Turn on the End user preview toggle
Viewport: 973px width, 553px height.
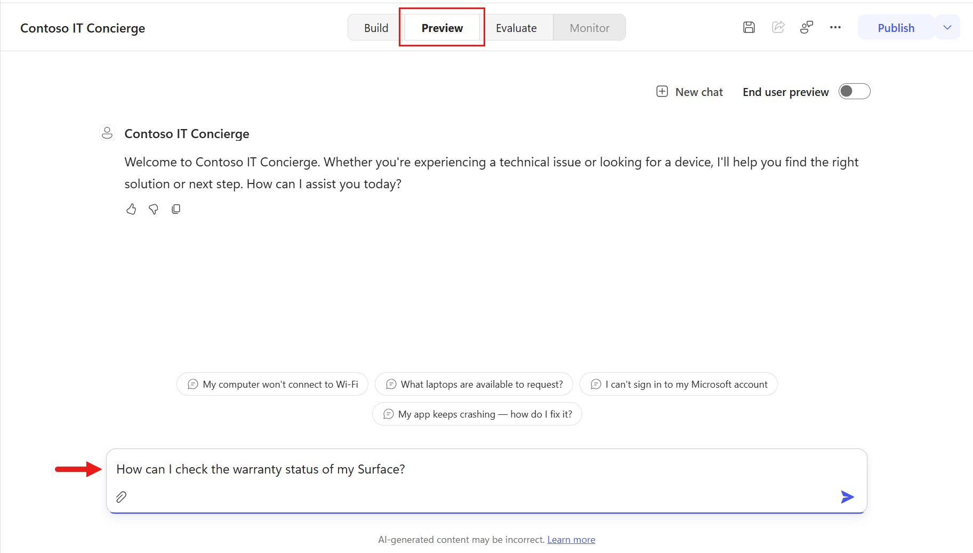[x=854, y=92]
